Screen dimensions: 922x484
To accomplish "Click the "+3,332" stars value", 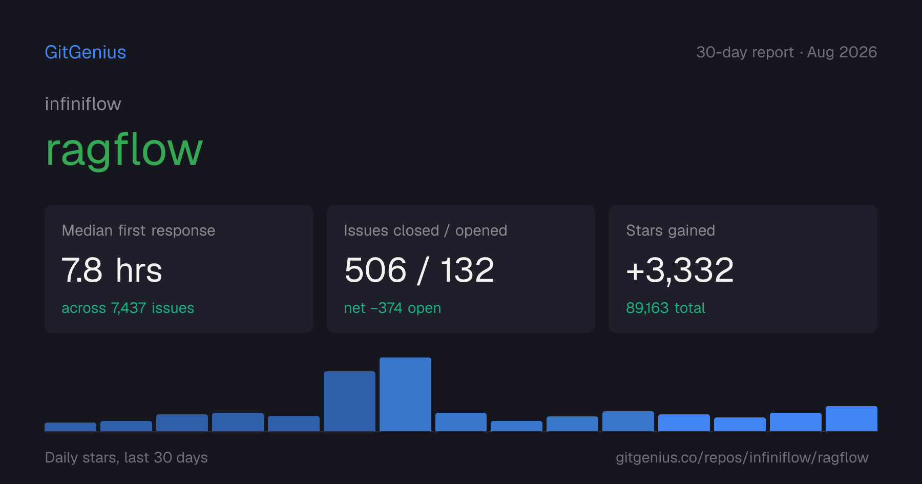I will [680, 270].
